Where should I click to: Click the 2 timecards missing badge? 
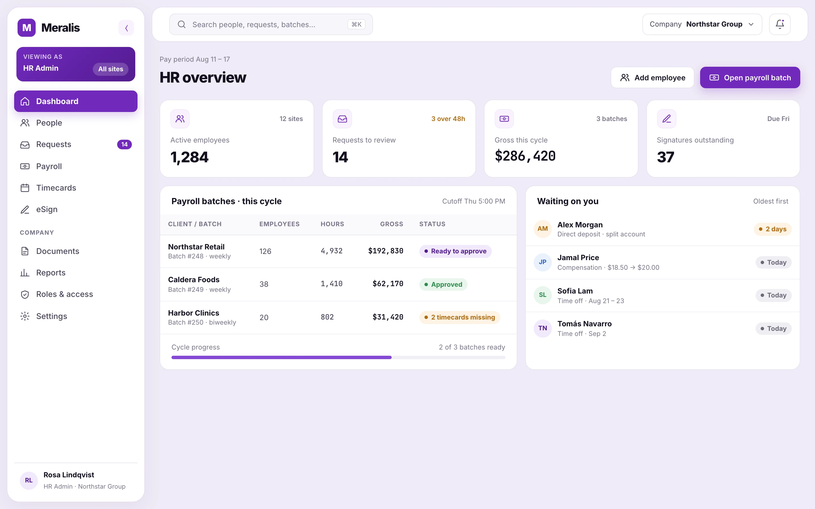[x=460, y=318]
